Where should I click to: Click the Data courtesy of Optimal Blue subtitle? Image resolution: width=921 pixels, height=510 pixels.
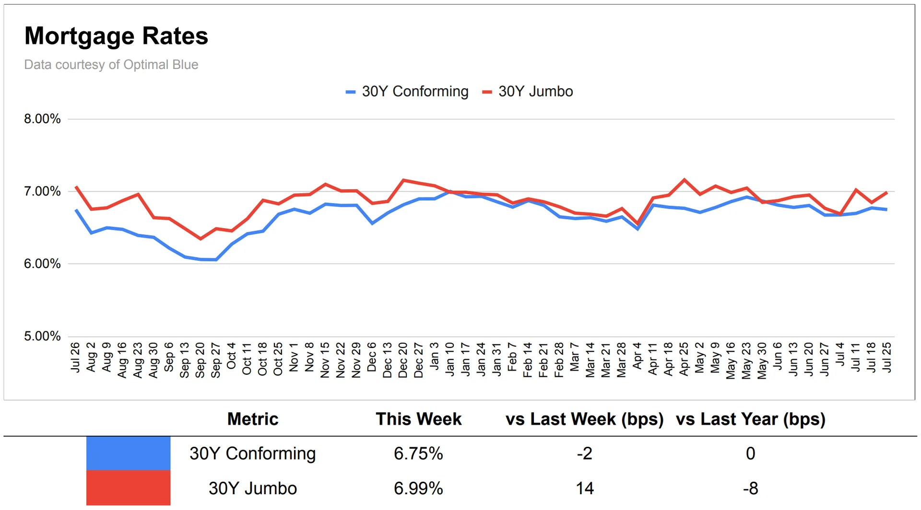(111, 65)
